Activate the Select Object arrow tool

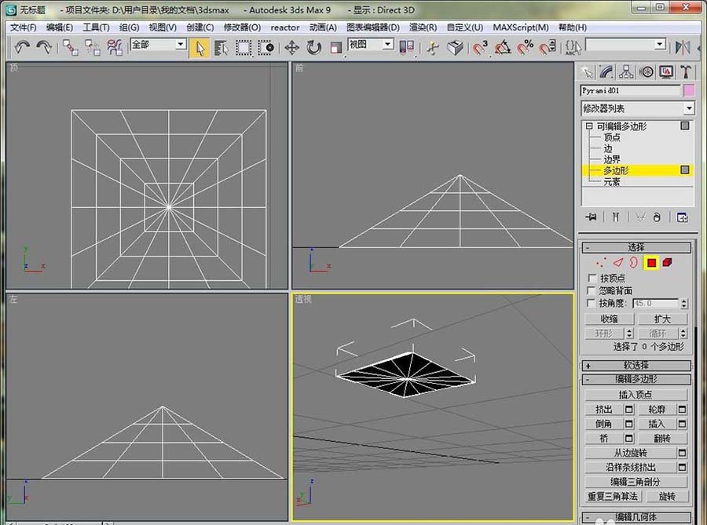pos(200,47)
